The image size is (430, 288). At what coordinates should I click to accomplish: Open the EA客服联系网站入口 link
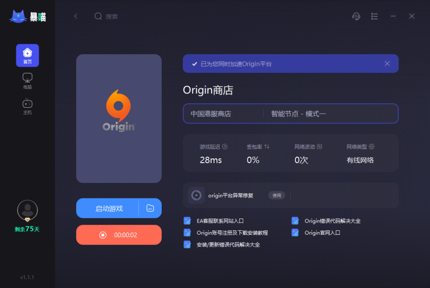tap(220, 221)
